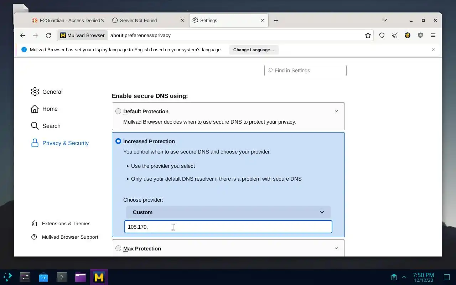Screen dimensions: 456x285
Task: Open the uBlock Origin extension icon
Action: click(x=420, y=35)
